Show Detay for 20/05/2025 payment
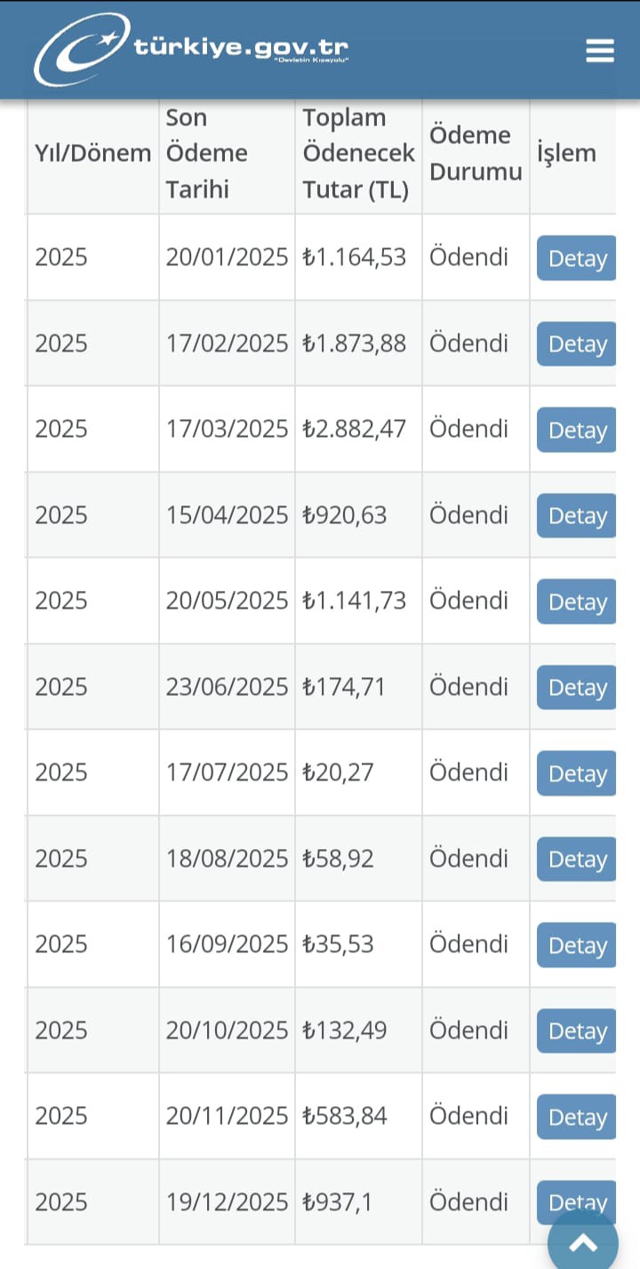The height and width of the screenshot is (1269, 640). pyautogui.click(x=577, y=602)
